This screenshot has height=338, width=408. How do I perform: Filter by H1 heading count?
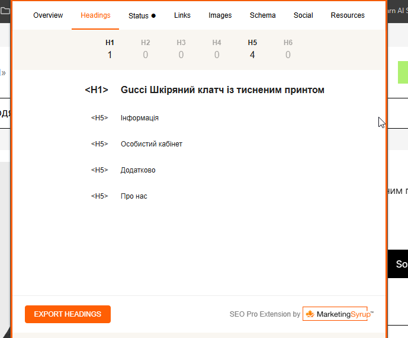[110, 49]
